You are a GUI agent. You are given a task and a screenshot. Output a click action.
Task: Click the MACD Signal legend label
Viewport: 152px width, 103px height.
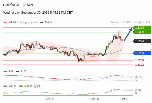click(x=32, y=86)
